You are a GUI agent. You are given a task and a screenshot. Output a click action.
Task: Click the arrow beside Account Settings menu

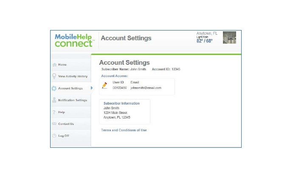(92, 88)
